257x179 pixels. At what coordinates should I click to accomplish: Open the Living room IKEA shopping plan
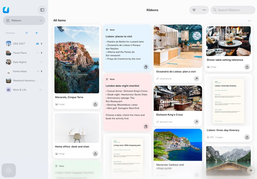coord(127,156)
